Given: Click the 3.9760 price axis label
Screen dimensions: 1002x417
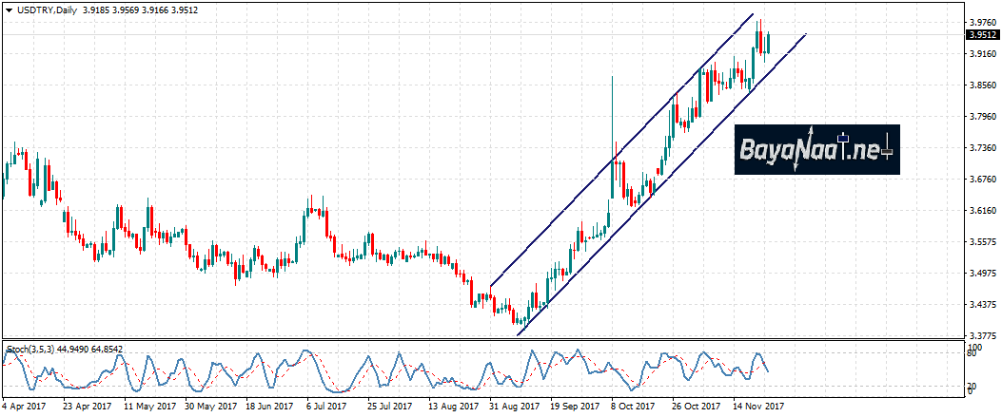Looking at the screenshot, I should pos(981,22).
